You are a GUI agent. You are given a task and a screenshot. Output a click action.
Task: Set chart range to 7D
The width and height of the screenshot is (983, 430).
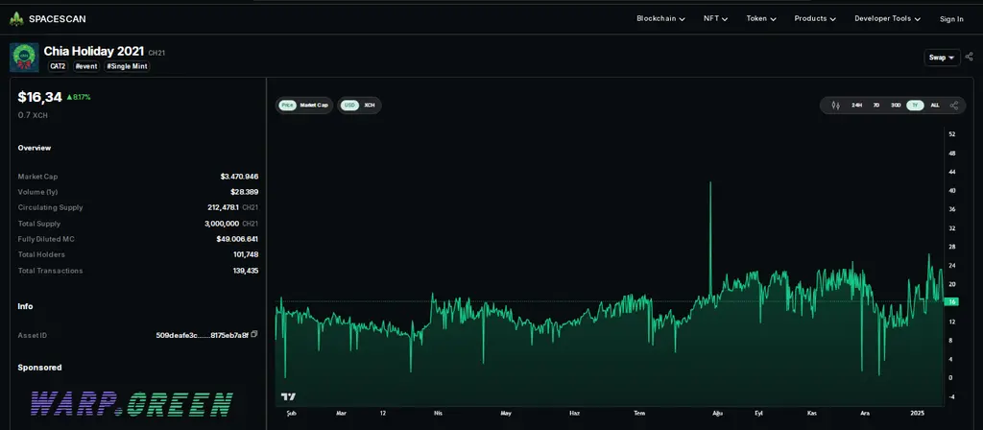pos(876,106)
